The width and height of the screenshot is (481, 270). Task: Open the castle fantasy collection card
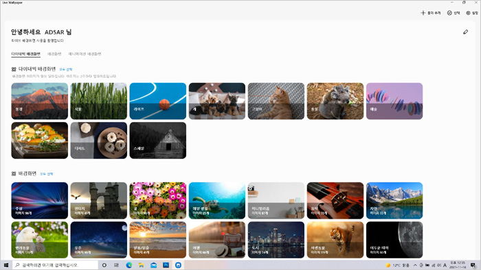99,201
